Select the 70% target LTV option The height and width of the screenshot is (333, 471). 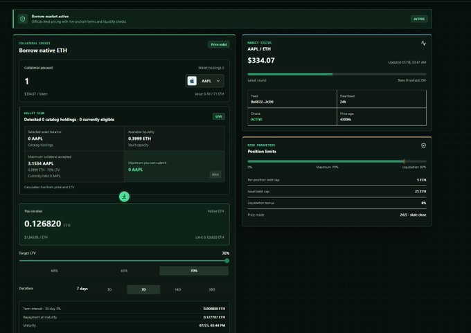point(194,271)
